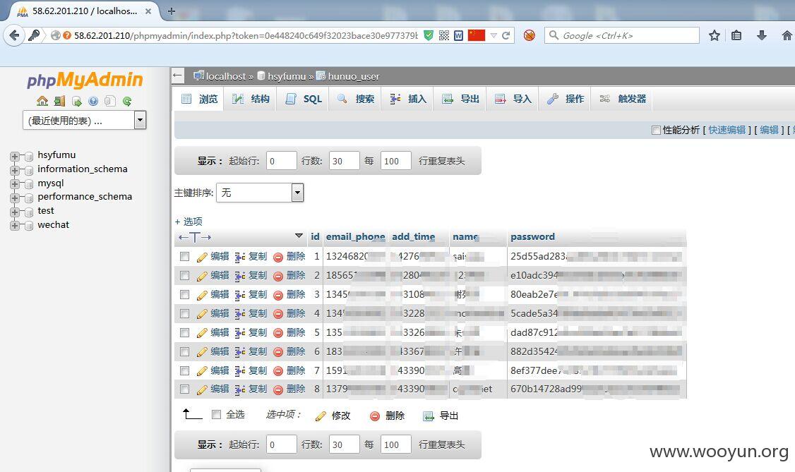Collapse navigation panel arrow icon
The width and height of the screenshot is (795, 472).
177,76
